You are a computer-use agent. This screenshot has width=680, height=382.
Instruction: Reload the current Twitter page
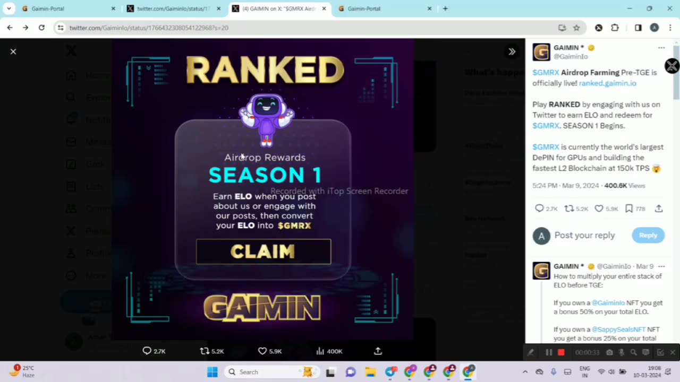[41, 28]
